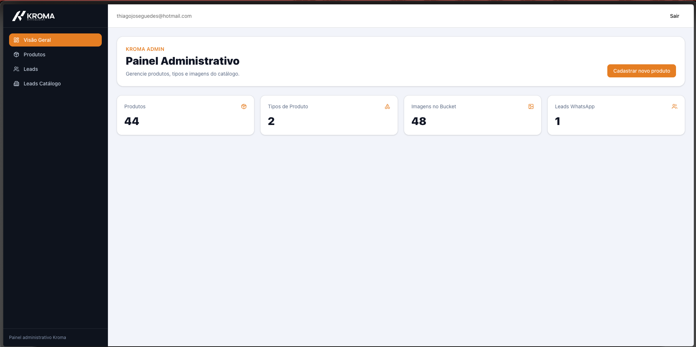Click the Leads WhatsApp card label
This screenshot has height=347, width=696.
pyautogui.click(x=575, y=106)
